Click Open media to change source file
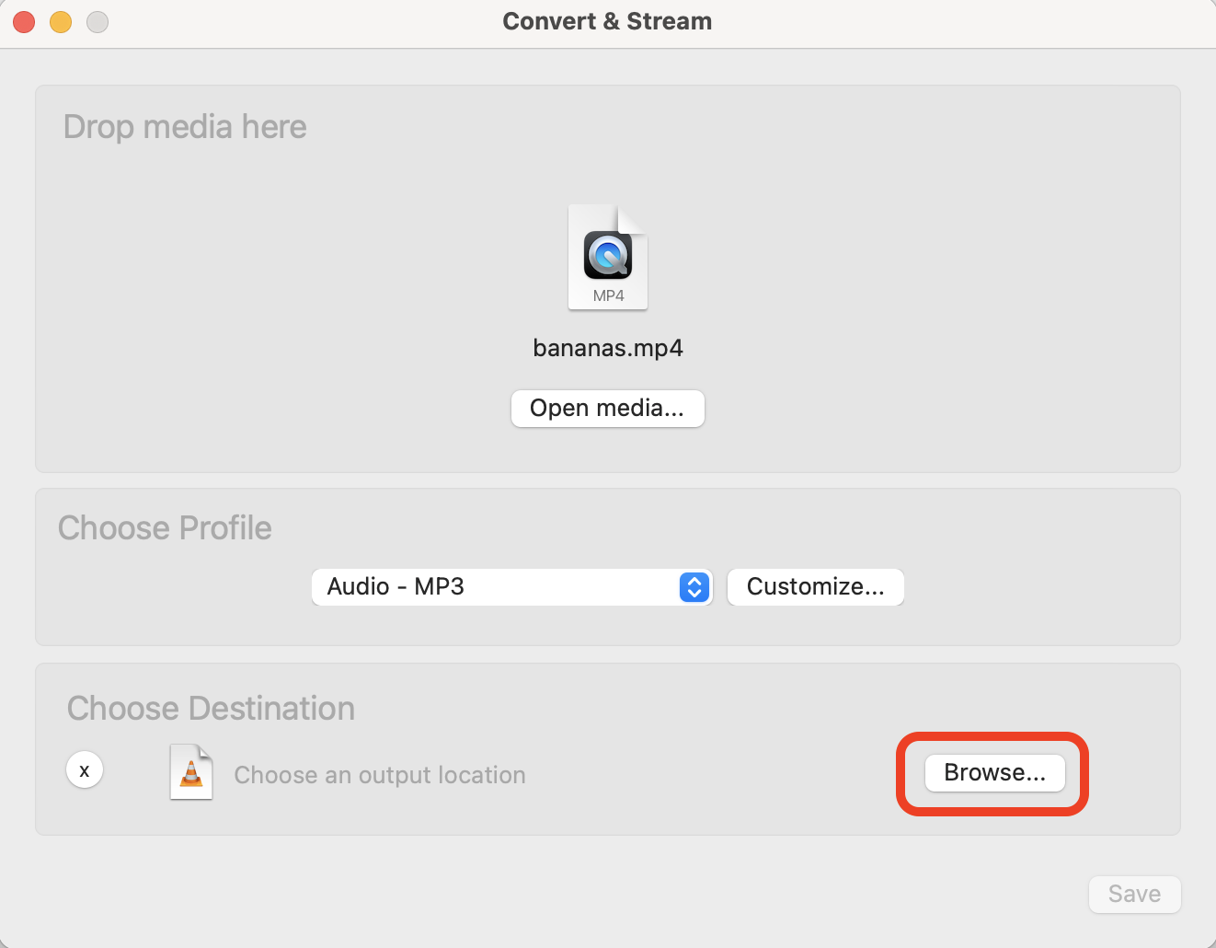The width and height of the screenshot is (1216, 948). pyautogui.click(x=607, y=408)
